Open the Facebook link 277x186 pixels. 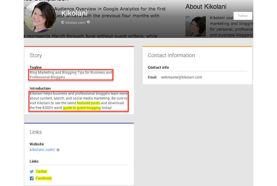pos(44,178)
